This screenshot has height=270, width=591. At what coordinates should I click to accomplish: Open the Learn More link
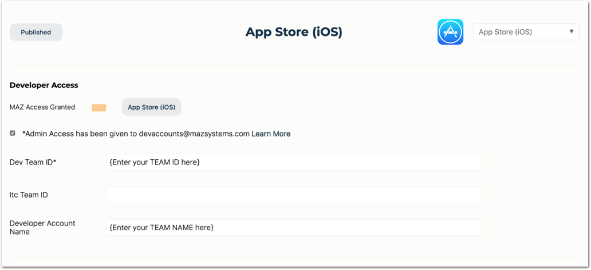(271, 134)
